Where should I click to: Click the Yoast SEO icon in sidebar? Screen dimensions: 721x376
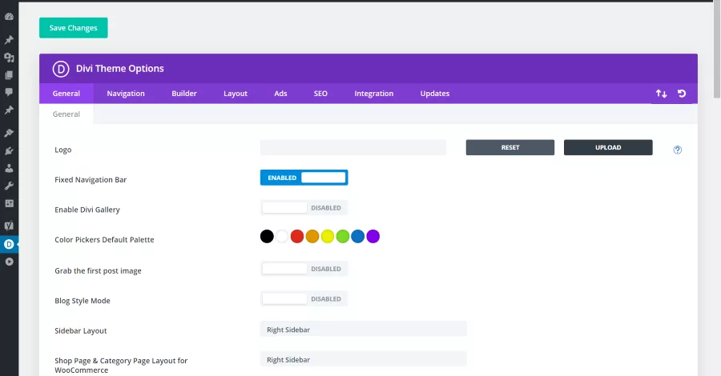[9, 226]
